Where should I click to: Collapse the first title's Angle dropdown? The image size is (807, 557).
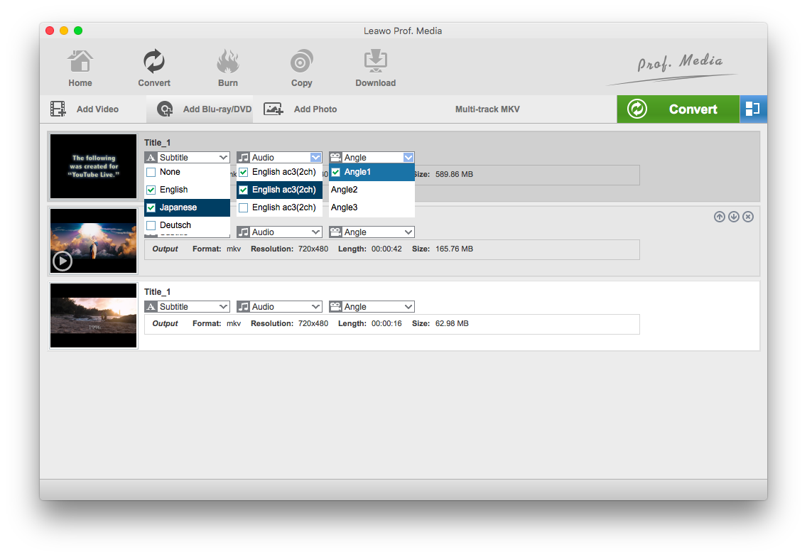tap(408, 158)
